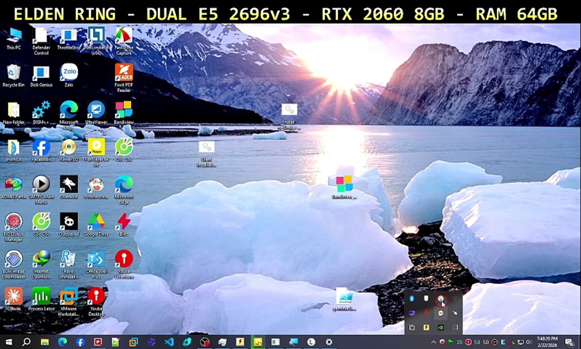Image resolution: width=581 pixels, height=349 pixels.
Task: Select the Process Lasso desktop icon
Action: tap(41, 299)
